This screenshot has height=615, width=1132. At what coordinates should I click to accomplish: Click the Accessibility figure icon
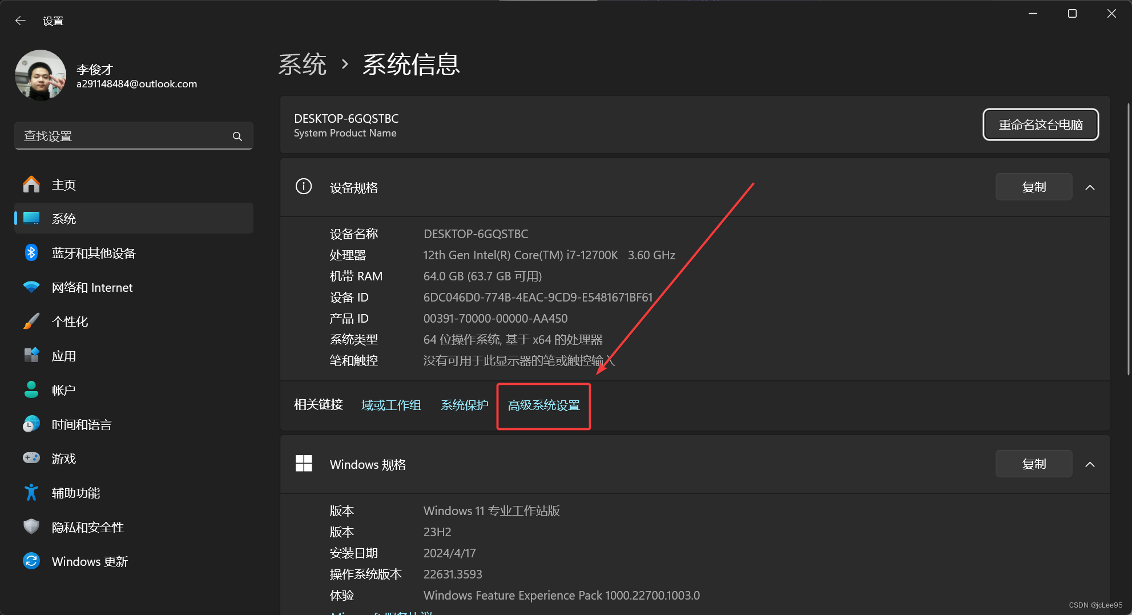[x=31, y=492]
